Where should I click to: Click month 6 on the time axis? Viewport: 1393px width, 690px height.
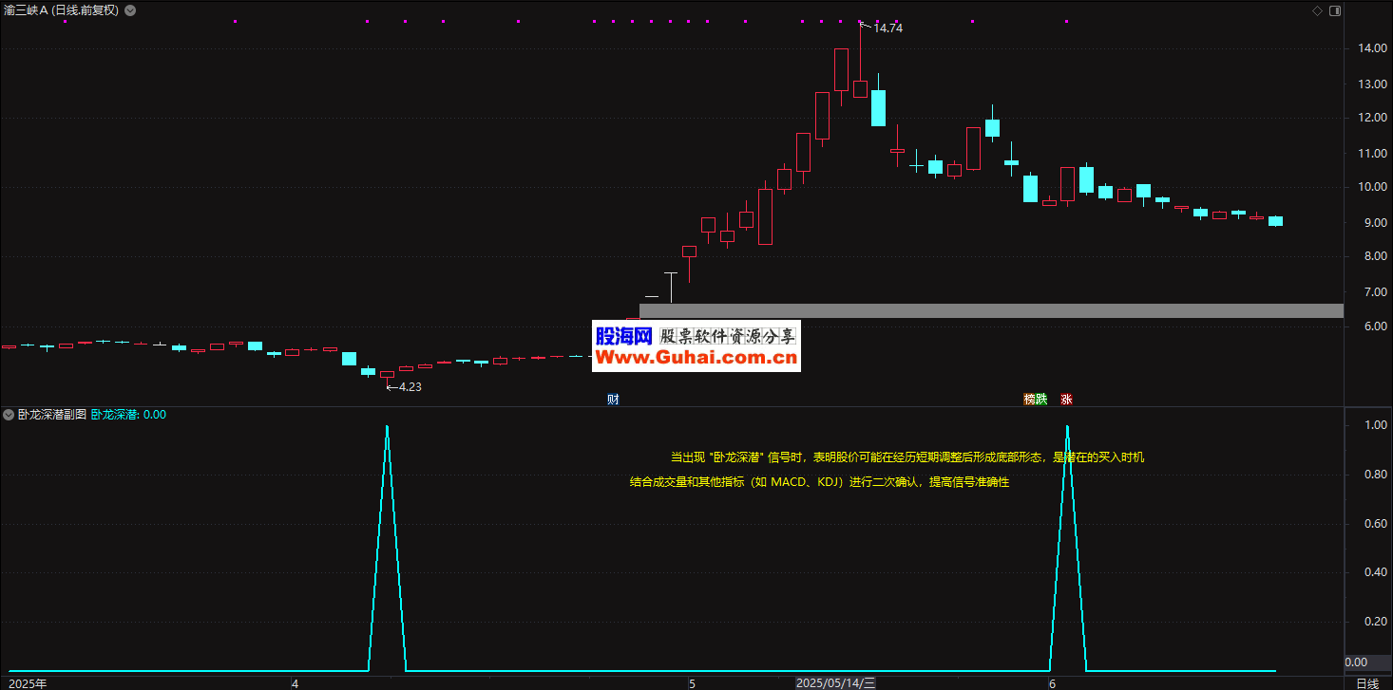click(x=1052, y=683)
